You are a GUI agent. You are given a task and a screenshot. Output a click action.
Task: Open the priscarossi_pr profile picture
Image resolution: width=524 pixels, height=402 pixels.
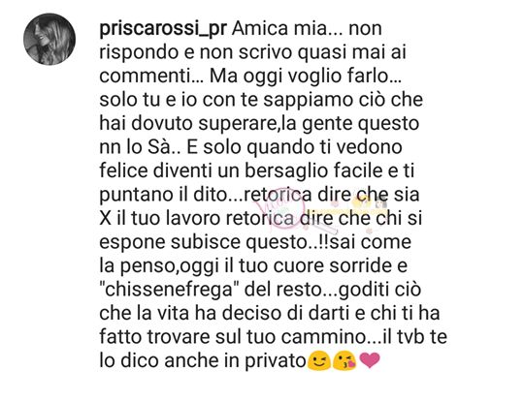tap(49, 39)
